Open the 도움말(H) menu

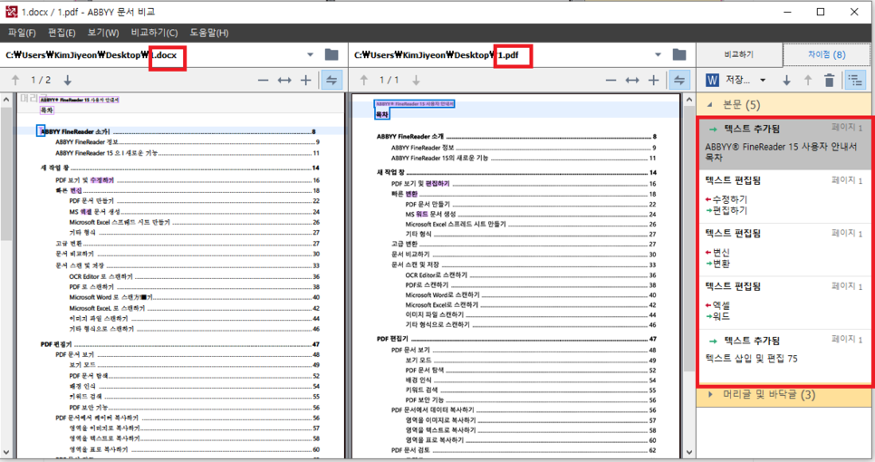coord(208,33)
